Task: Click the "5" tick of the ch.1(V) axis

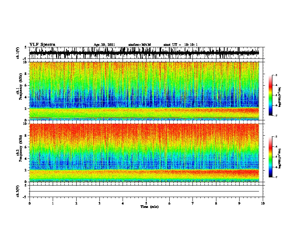Action: pyautogui.click(x=26, y=47)
